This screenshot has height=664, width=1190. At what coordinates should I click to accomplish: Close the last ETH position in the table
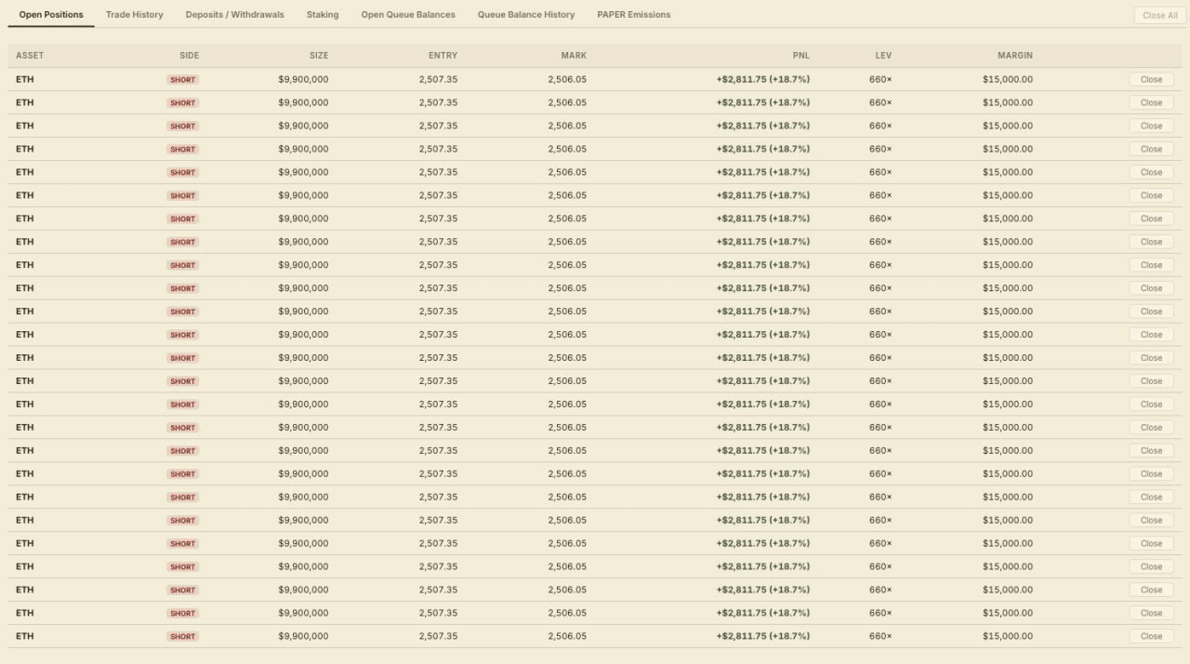(1151, 636)
